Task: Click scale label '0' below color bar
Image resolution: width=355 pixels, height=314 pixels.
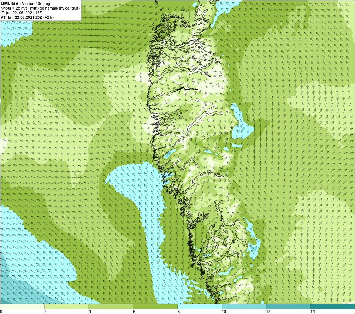Action: click(1, 312)
